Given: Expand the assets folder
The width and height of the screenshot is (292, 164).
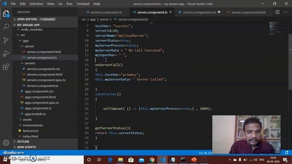Looking at the screenshot, I should [x=45, y=119].
